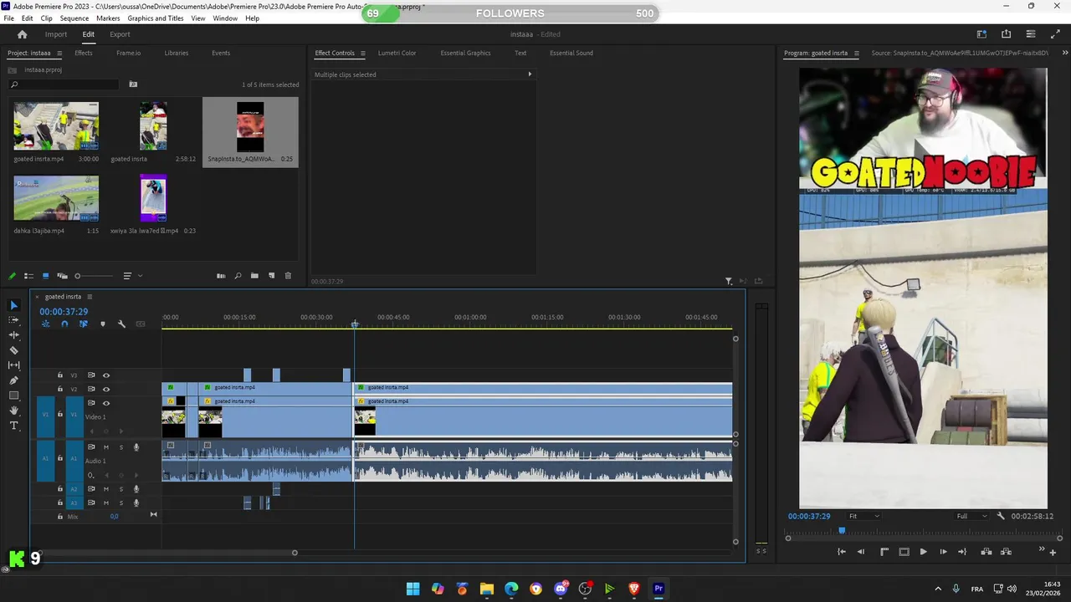Viewport: 1071px width, 602px height.
Task: Toggle Video 1 track output eye
Action: pos(106,403)
